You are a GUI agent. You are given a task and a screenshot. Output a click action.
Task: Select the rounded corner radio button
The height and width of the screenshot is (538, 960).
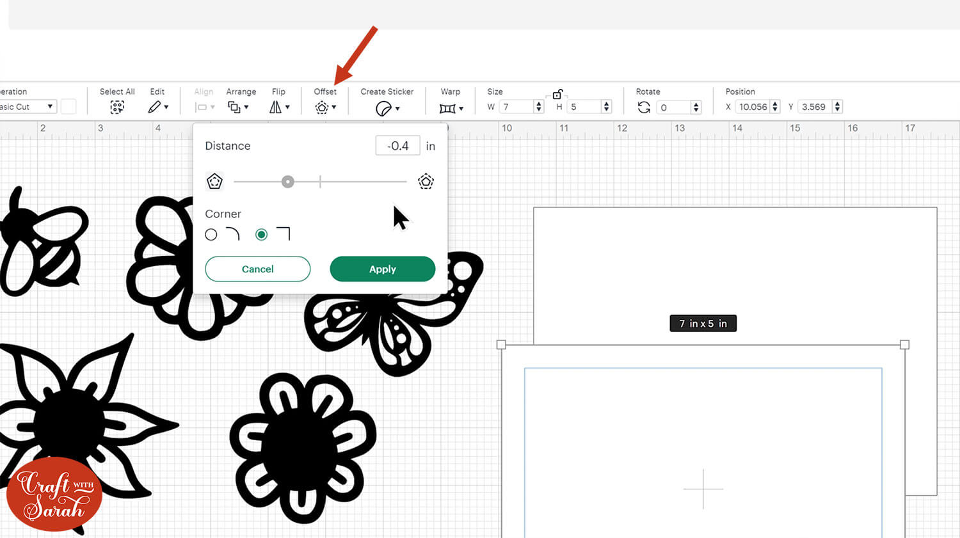(x=211, y=235)
